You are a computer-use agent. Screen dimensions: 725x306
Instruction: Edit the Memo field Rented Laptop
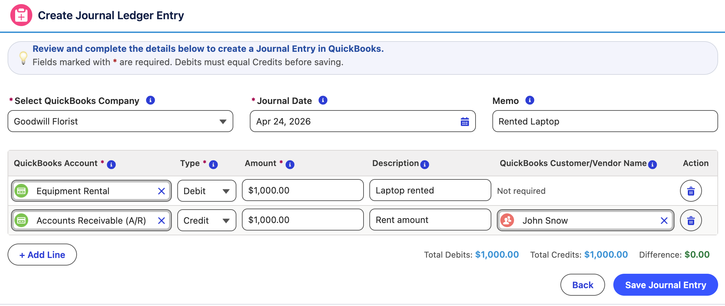coord(605,121)
